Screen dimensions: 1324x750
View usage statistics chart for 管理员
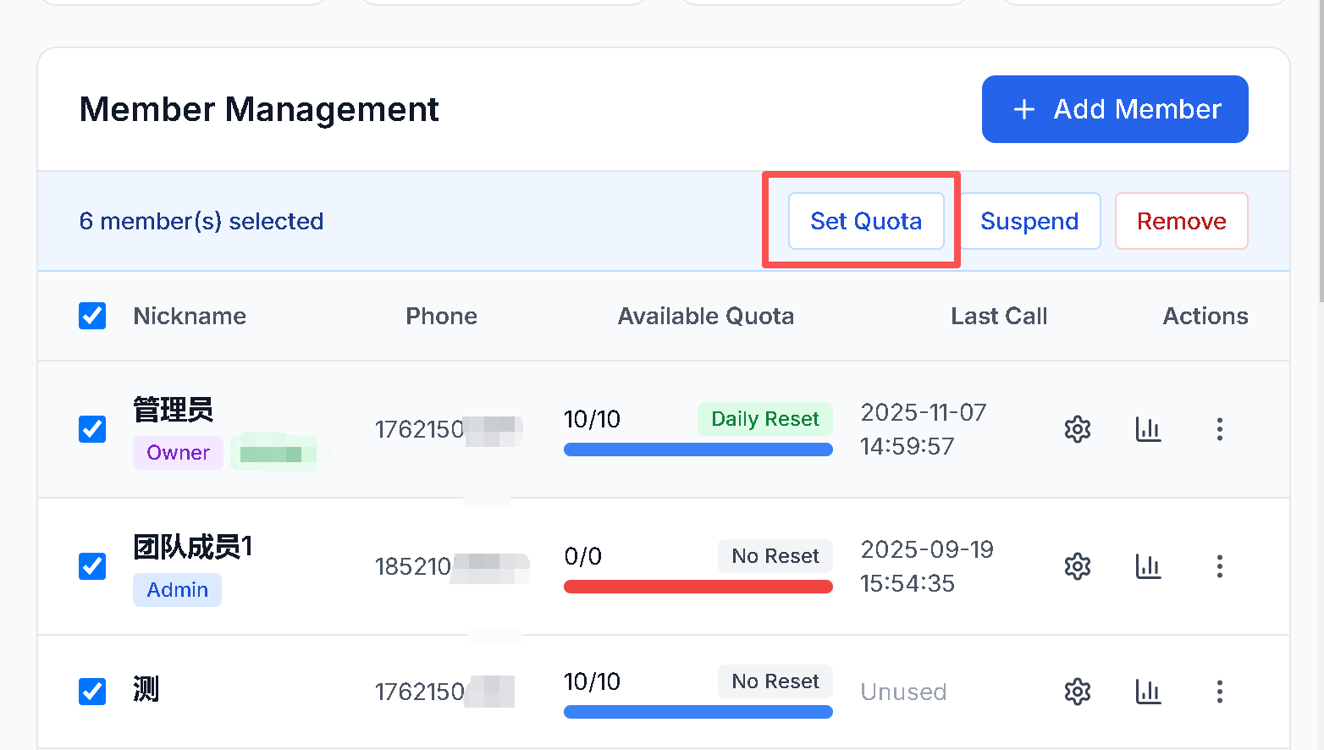(1148, 429)
